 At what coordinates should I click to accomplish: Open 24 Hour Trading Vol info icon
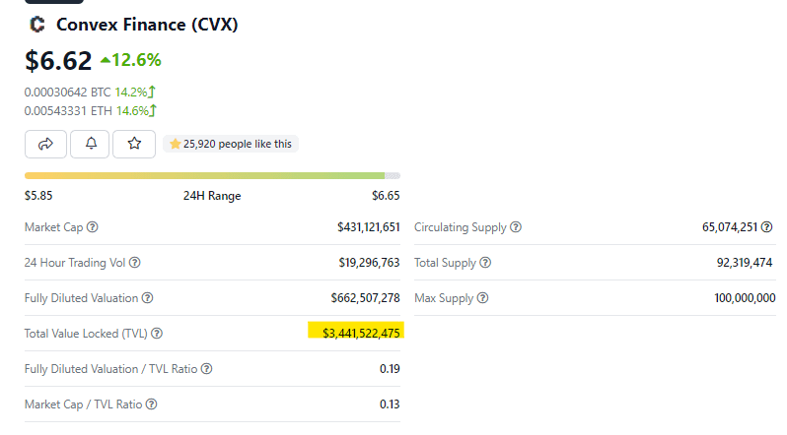click(x=135, y=263)
